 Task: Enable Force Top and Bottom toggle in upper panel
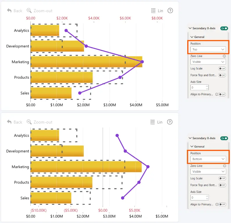(222, 75)
